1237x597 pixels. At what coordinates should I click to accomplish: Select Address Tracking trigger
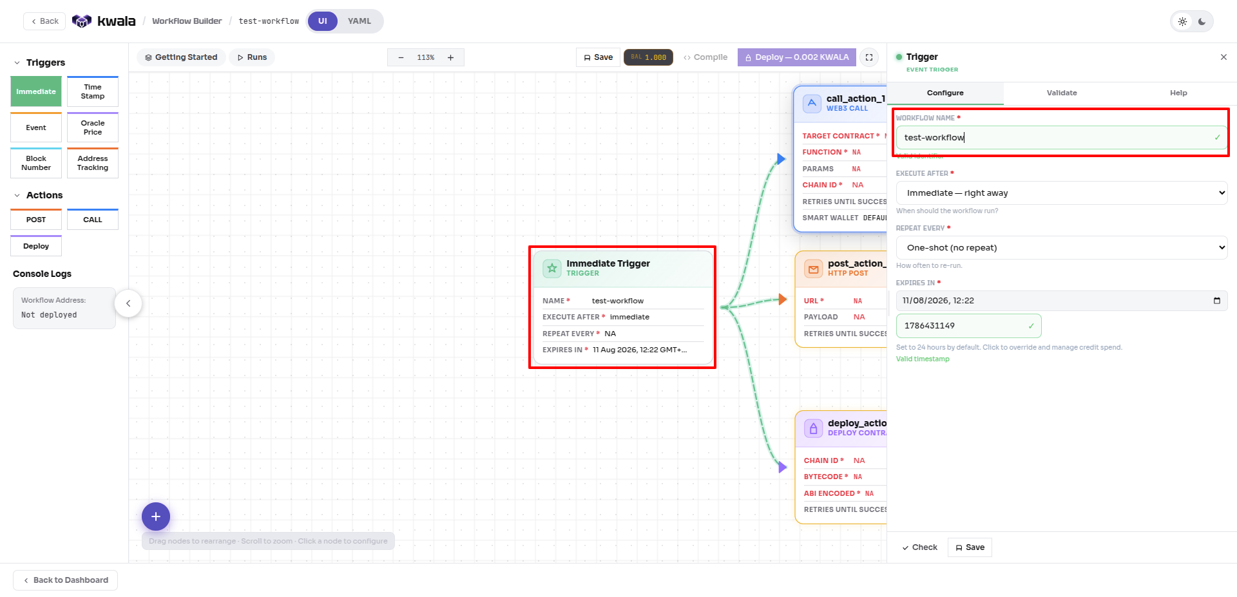point(93,163)
